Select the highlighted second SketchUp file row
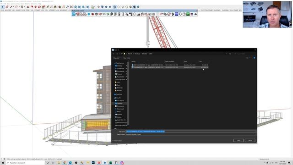This screenshot has height=165, width=293. point(170,67)
